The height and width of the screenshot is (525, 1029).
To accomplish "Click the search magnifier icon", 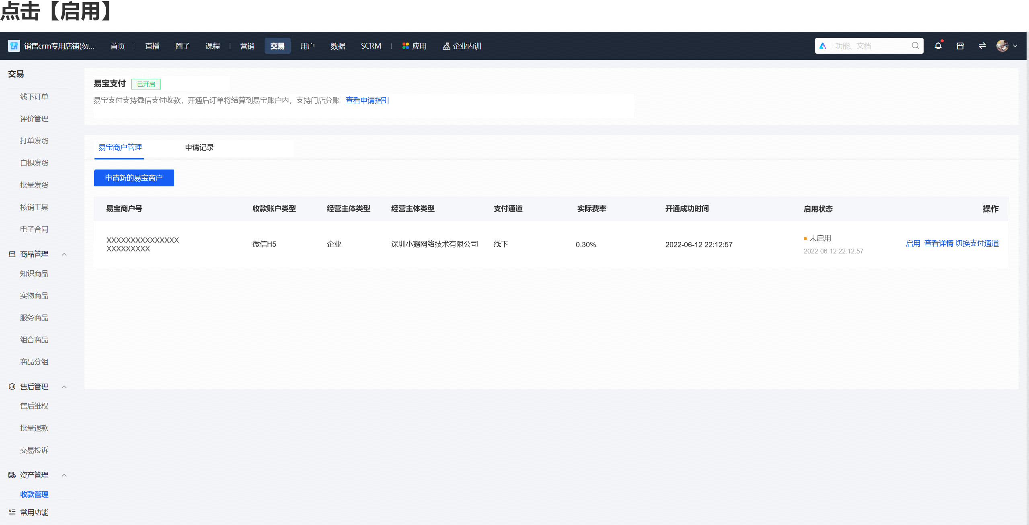I will click(915, 46).
